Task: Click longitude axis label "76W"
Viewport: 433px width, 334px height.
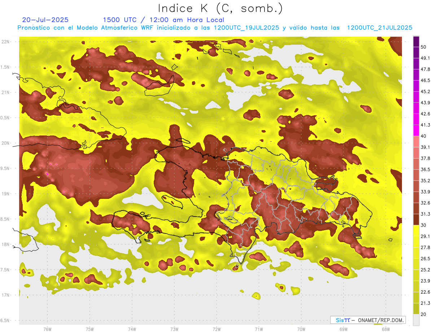Action: pos(47,329)
